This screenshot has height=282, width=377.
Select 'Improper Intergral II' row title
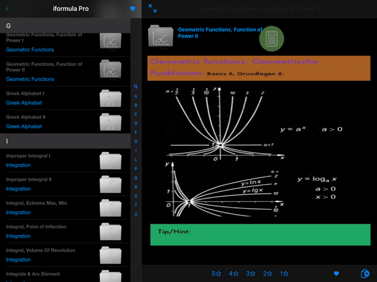[x=29, y=179]
